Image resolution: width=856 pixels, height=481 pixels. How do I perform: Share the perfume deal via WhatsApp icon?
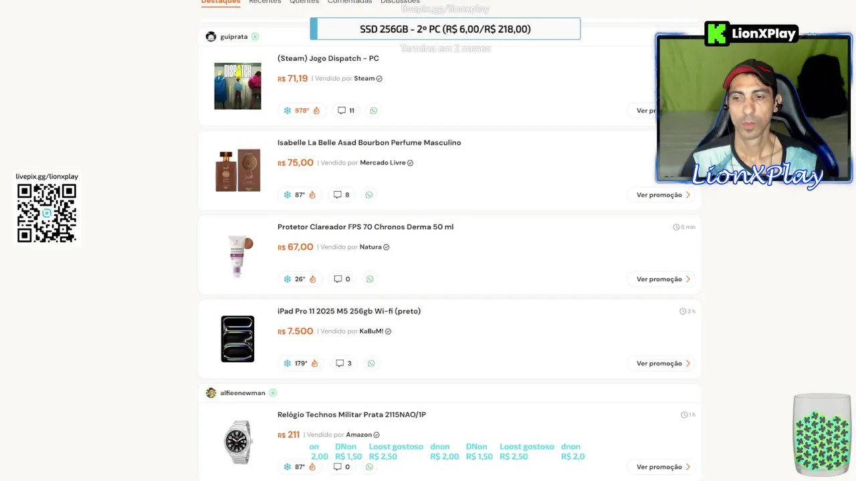click(x=369, y=194)
